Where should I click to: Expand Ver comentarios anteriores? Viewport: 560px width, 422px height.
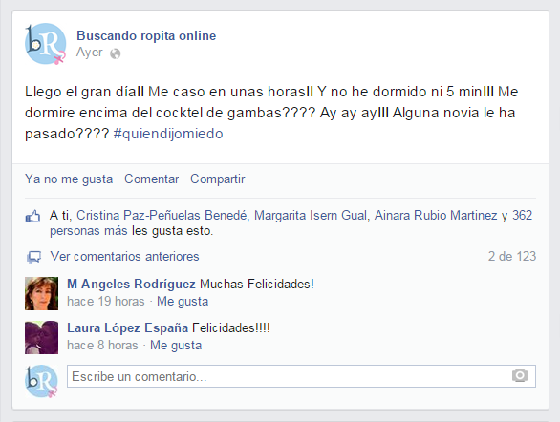point(124,257)
